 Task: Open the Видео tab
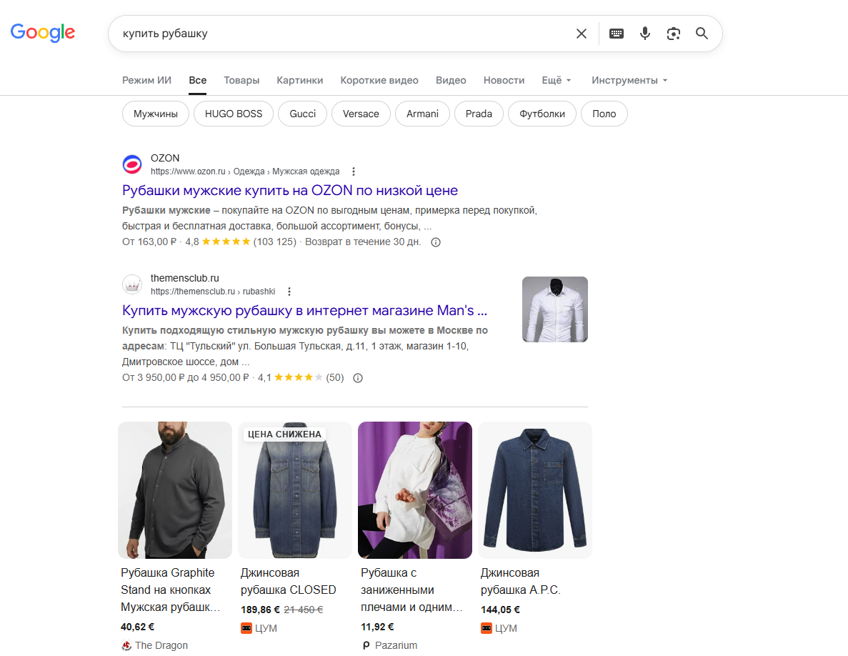coord(451,80)
